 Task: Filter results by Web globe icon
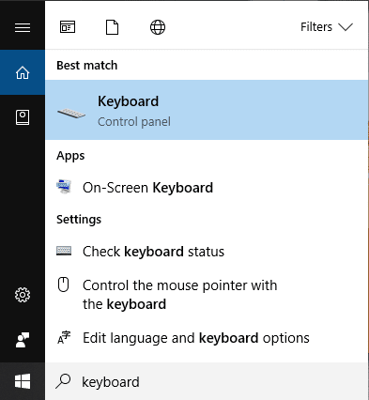coord(158,27)
